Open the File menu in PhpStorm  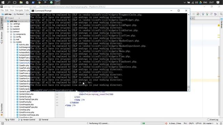coord(2,10)
